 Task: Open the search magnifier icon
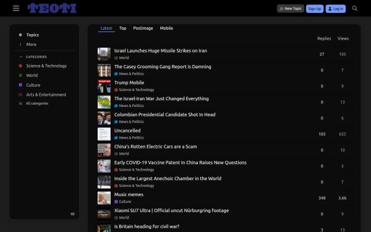click(x=355, y=9)
